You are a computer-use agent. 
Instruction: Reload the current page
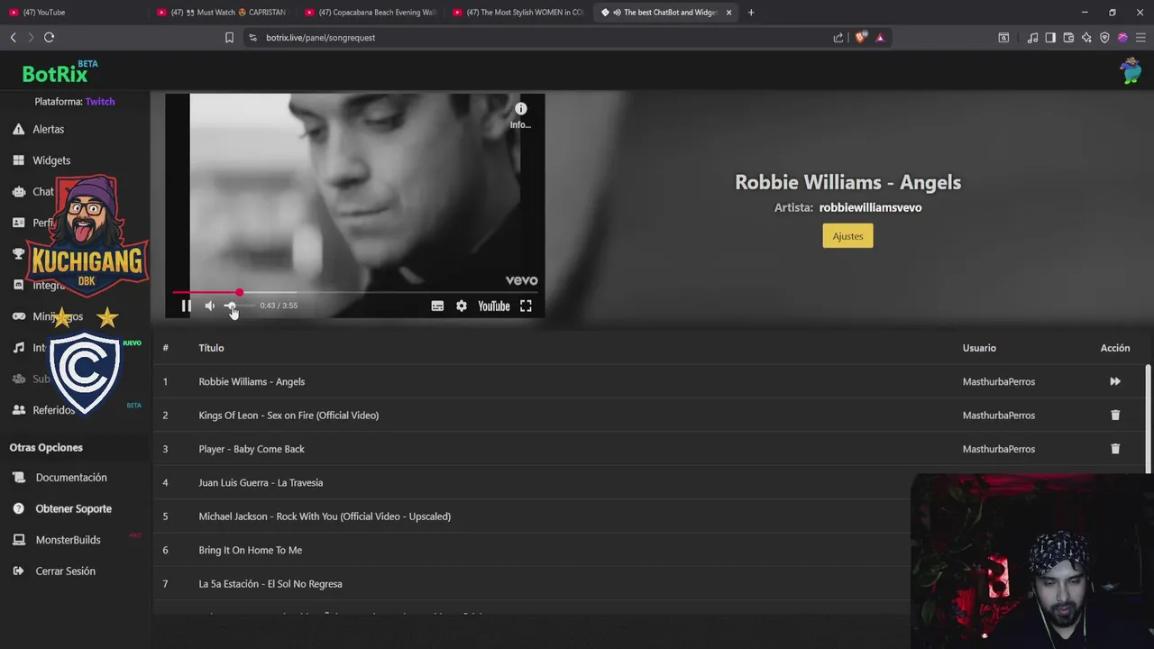(x=49, y=38)
